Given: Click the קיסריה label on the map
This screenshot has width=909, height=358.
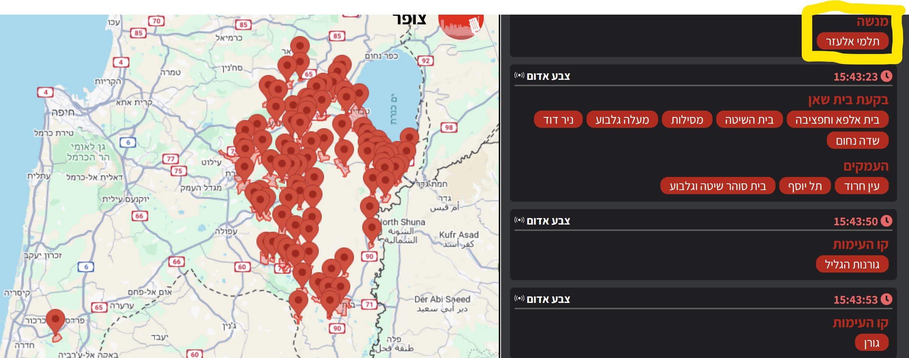Looking at the screenshot, I should (x=17, y=293).
